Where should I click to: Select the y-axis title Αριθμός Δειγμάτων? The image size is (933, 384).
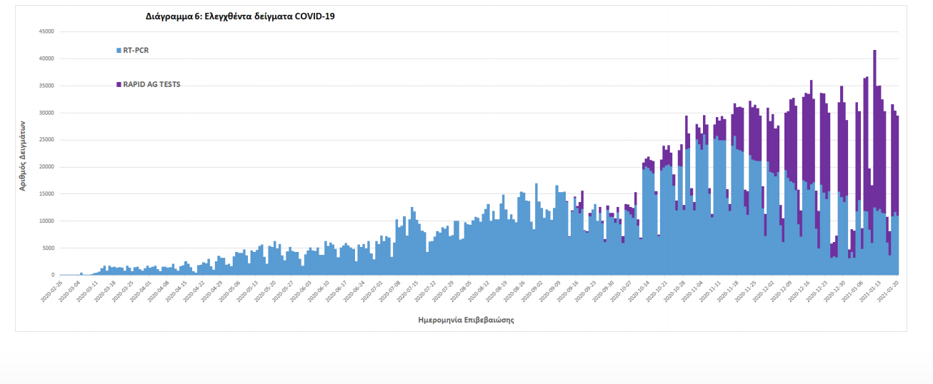[23, 153]
